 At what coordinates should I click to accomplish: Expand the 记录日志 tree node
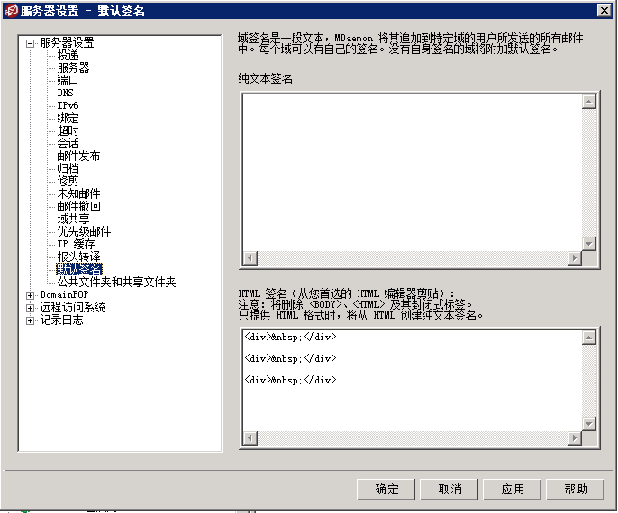pyautogui.click(x=31, y=319)
